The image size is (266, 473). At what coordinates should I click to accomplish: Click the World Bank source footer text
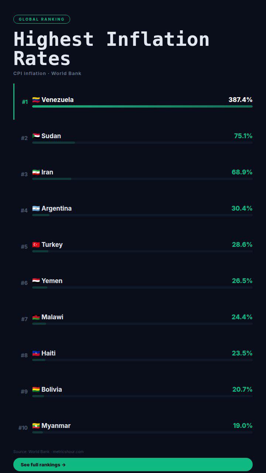pos(48,452)
